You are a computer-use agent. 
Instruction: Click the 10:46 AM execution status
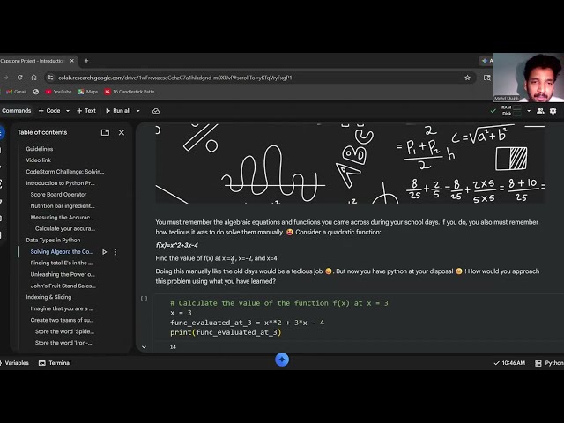pyautogui.click(x=509, y=363)
